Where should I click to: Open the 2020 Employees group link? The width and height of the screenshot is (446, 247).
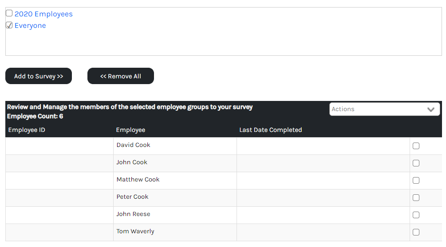pos(43,14)
